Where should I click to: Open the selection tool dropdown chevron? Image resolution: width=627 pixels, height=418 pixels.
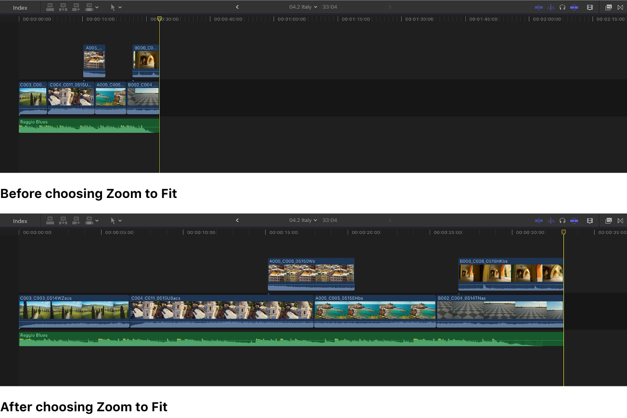(x=120, y=7)
